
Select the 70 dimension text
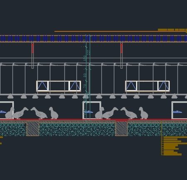coord(85,86)
